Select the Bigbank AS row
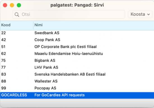The height and width of the screenshot is (108, 154). tap(77, 61)
